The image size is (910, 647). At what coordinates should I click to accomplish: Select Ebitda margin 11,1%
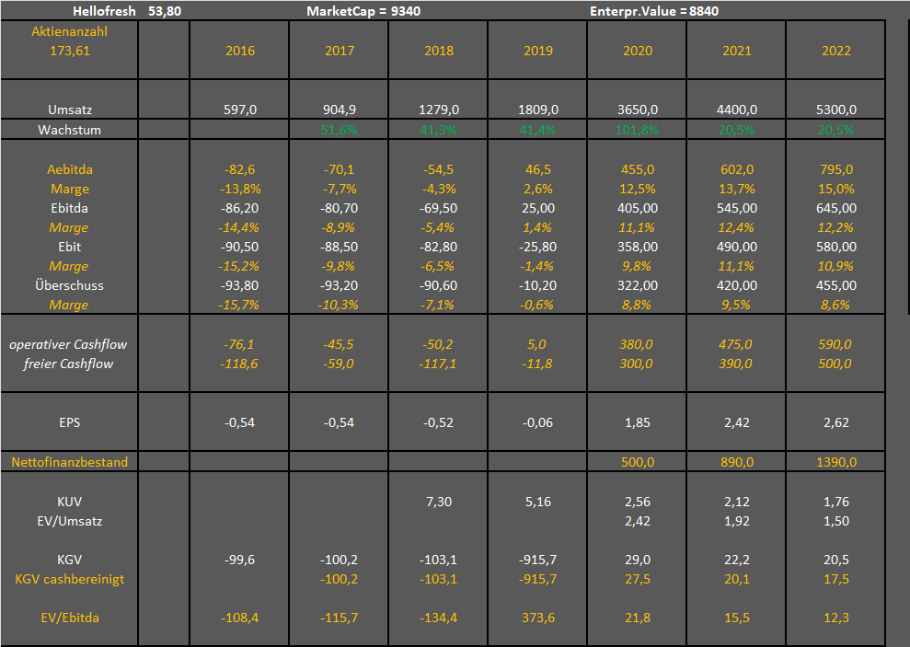coord(638,227)
